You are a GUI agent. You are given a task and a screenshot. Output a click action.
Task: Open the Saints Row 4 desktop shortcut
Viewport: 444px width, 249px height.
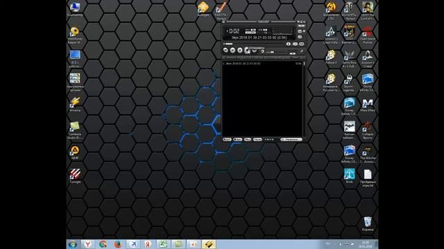(x=349, y=59)
